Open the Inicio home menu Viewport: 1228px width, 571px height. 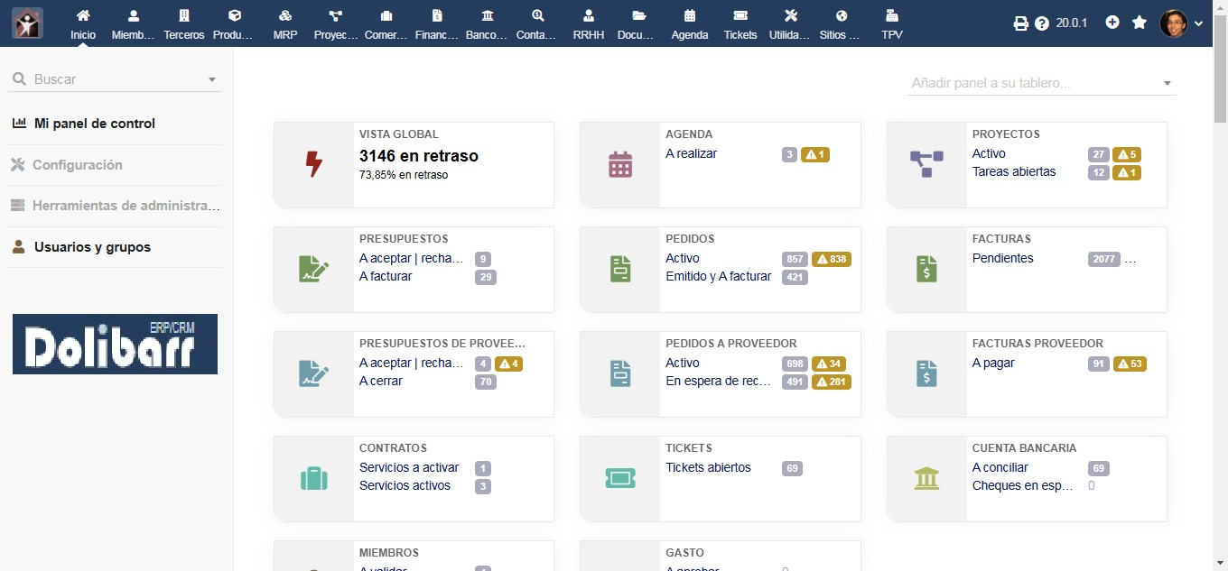(83, 24)
